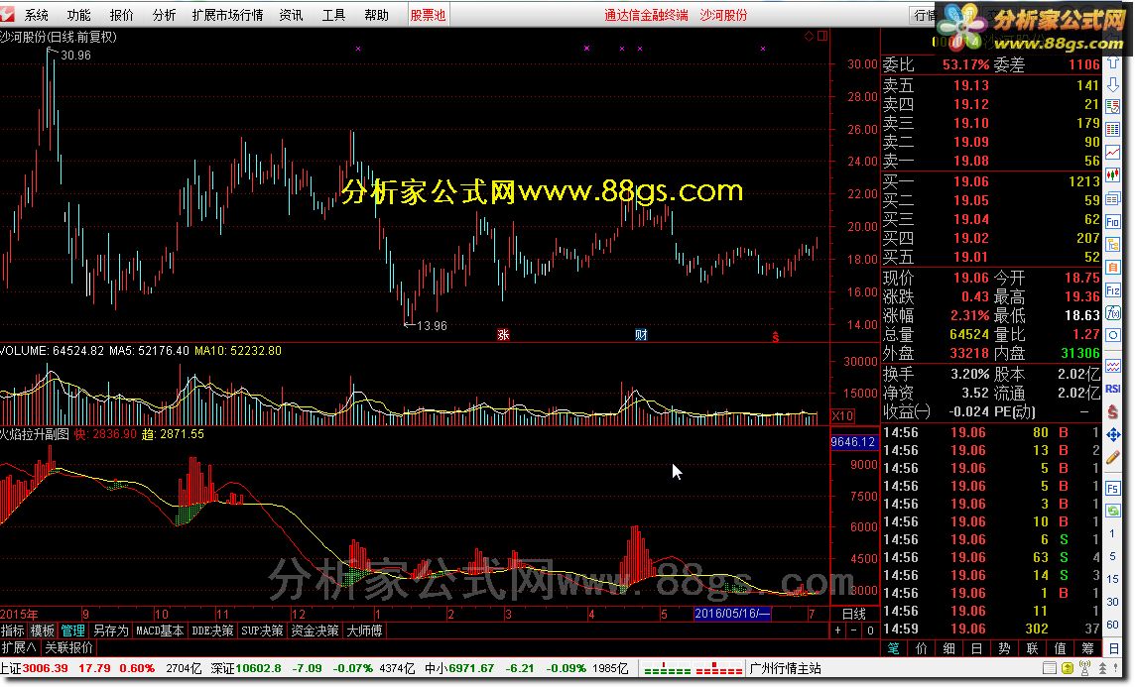
Task: Select the 'DDE决策' template tab
Action: pos(211,630)
